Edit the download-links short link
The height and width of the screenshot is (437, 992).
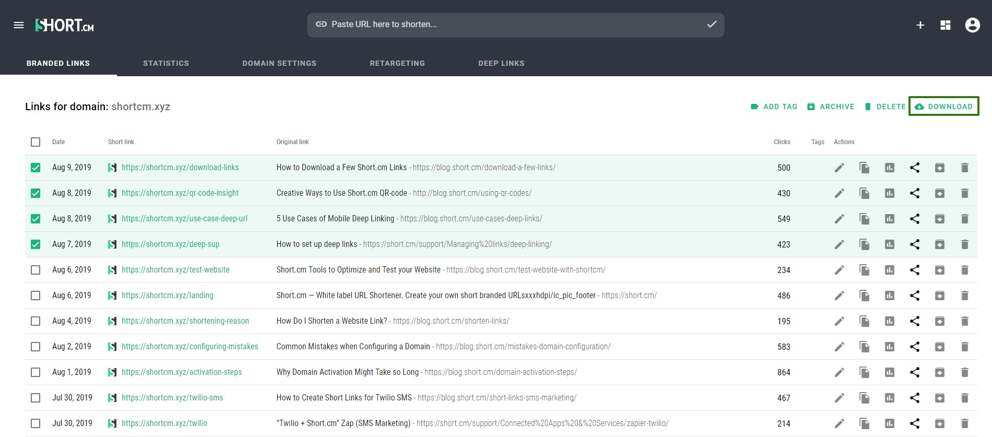pos(840,168)
